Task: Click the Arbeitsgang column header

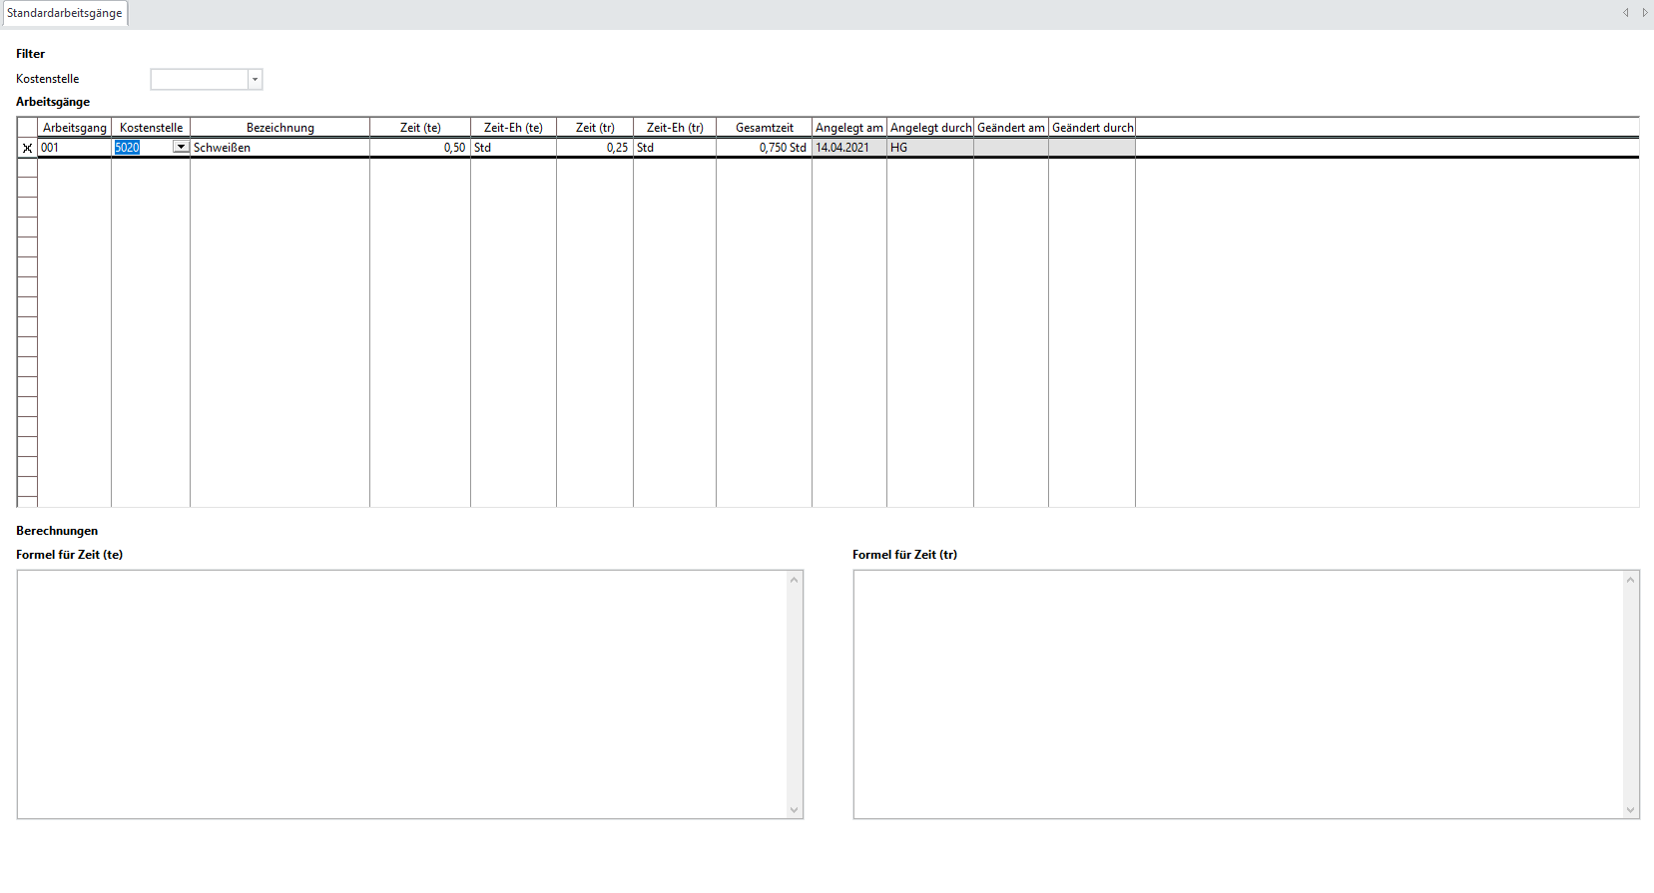Action: 74,128
